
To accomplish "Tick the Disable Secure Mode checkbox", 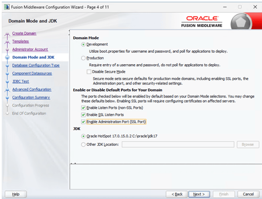I will 89,72.
